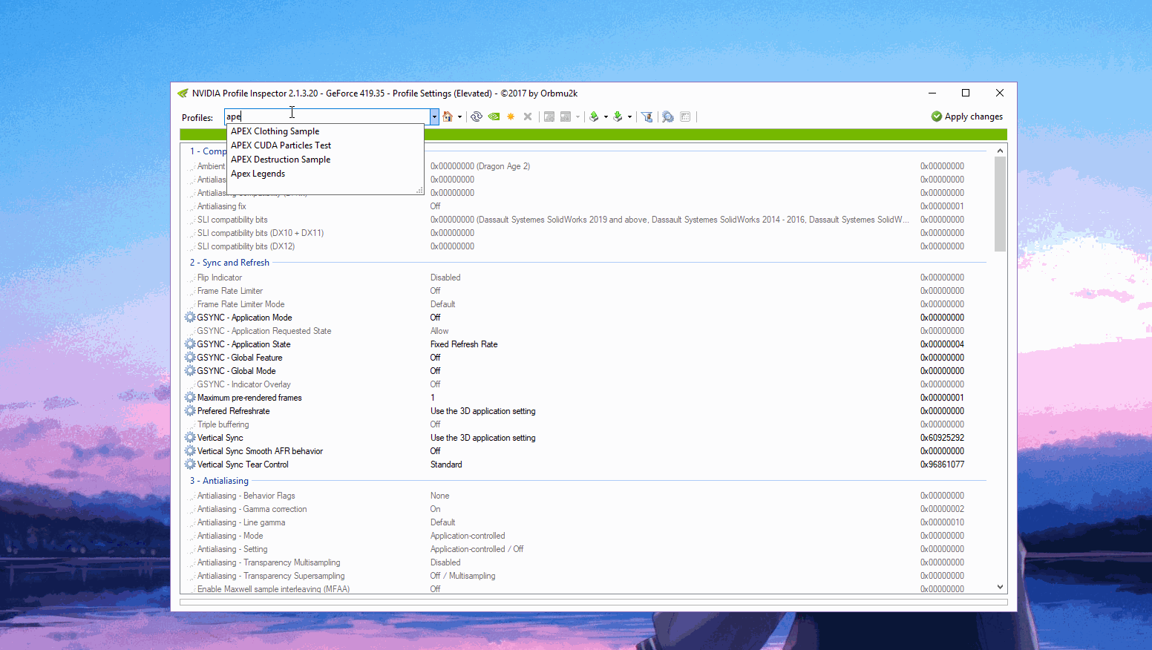The height and width of the screenshot is (650, 1152).
Task: Select APEX CUDA Particles Test profile
Action: [x=281, y=145]
